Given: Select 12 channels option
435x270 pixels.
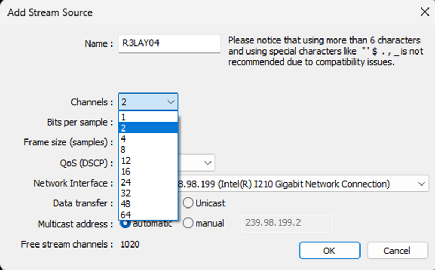Looking at the screenshot, I should 148,160.
